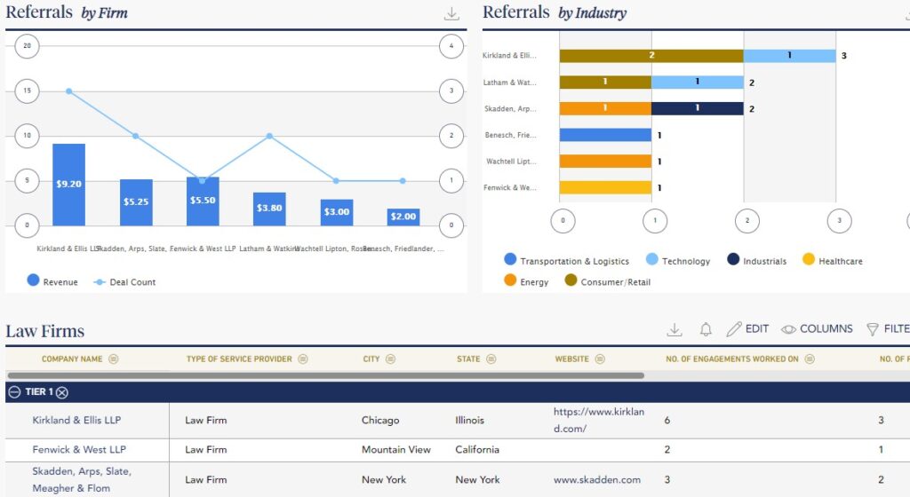The image size is (910, 497).
Task: Toggle Transportation & Logistics legend item
Action: [567, 261]
